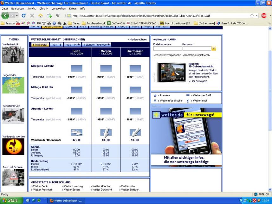
Task: Click the Wetter Köln link
Action: click(127, 186)
